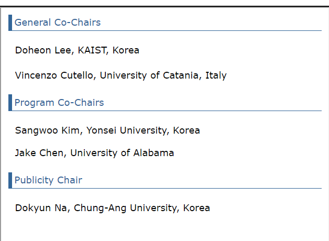The width and height of the screenshot is (329, 241).
Task: Click the KAIST affiliation text
Action: 92,50
